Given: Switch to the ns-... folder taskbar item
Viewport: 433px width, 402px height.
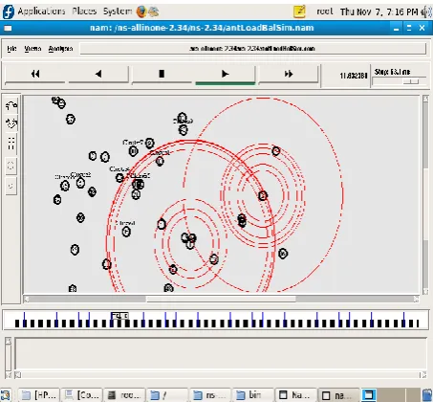Looking at the screenshot, I should [211, 395].
